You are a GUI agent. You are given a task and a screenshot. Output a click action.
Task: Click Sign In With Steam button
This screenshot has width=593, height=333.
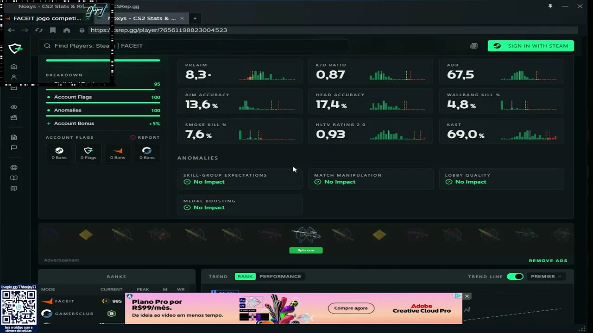531,46
